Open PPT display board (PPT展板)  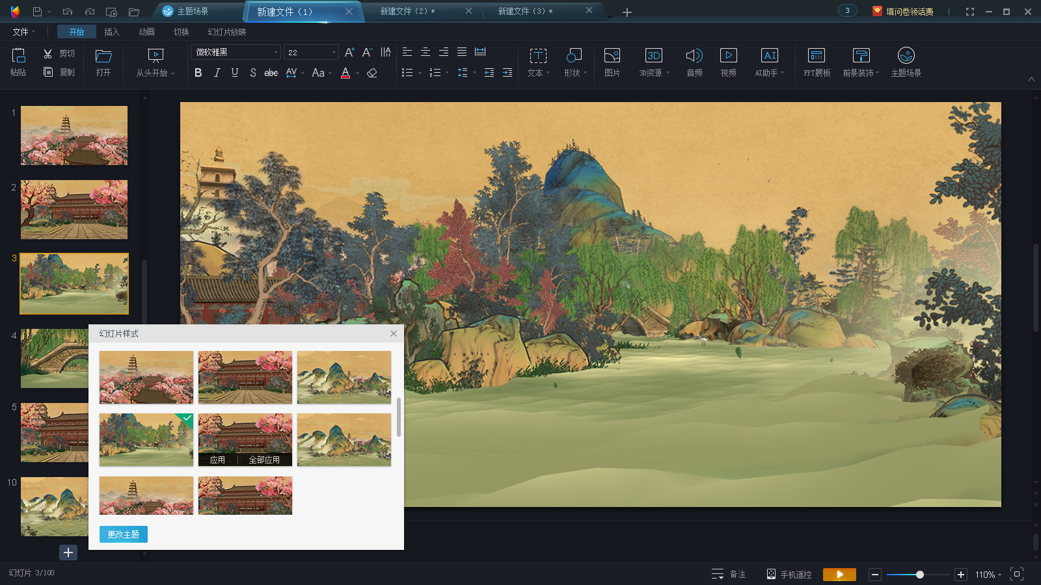pyautogui.click(x=817, y=62)
